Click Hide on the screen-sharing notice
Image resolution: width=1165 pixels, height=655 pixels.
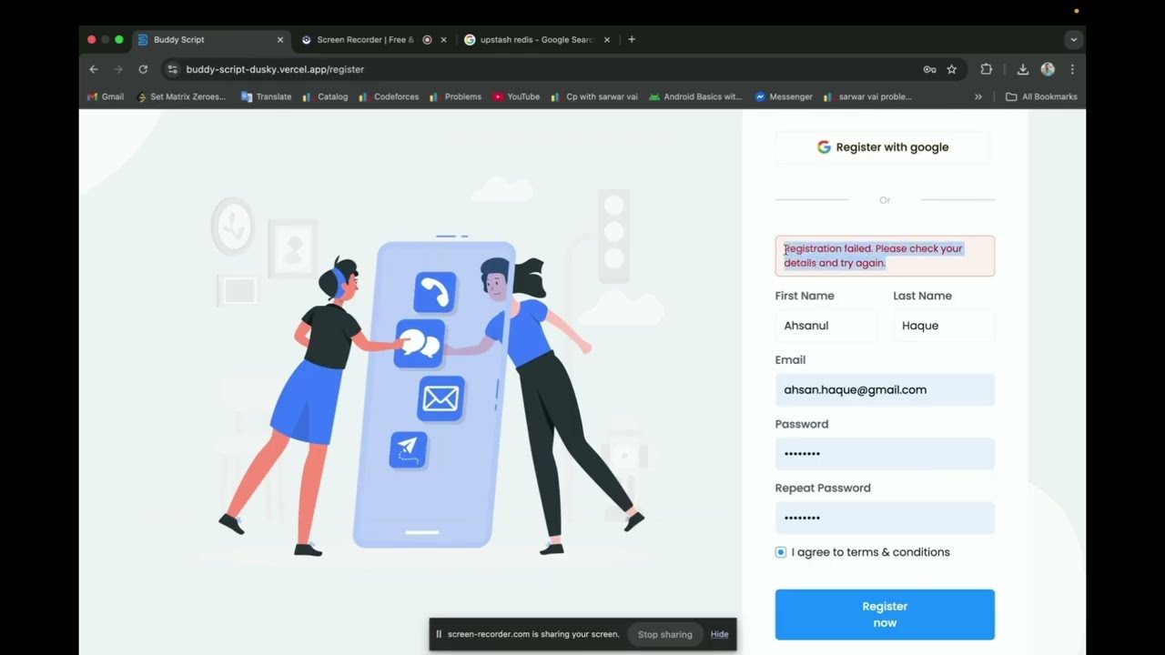719,634
